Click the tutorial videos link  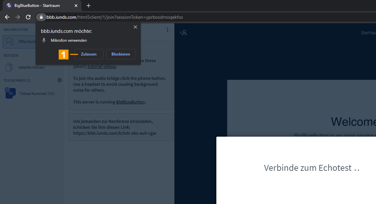pos(102,66)
